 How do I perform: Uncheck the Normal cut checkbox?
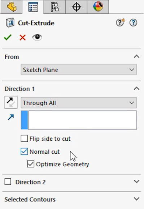coord(24,152)
